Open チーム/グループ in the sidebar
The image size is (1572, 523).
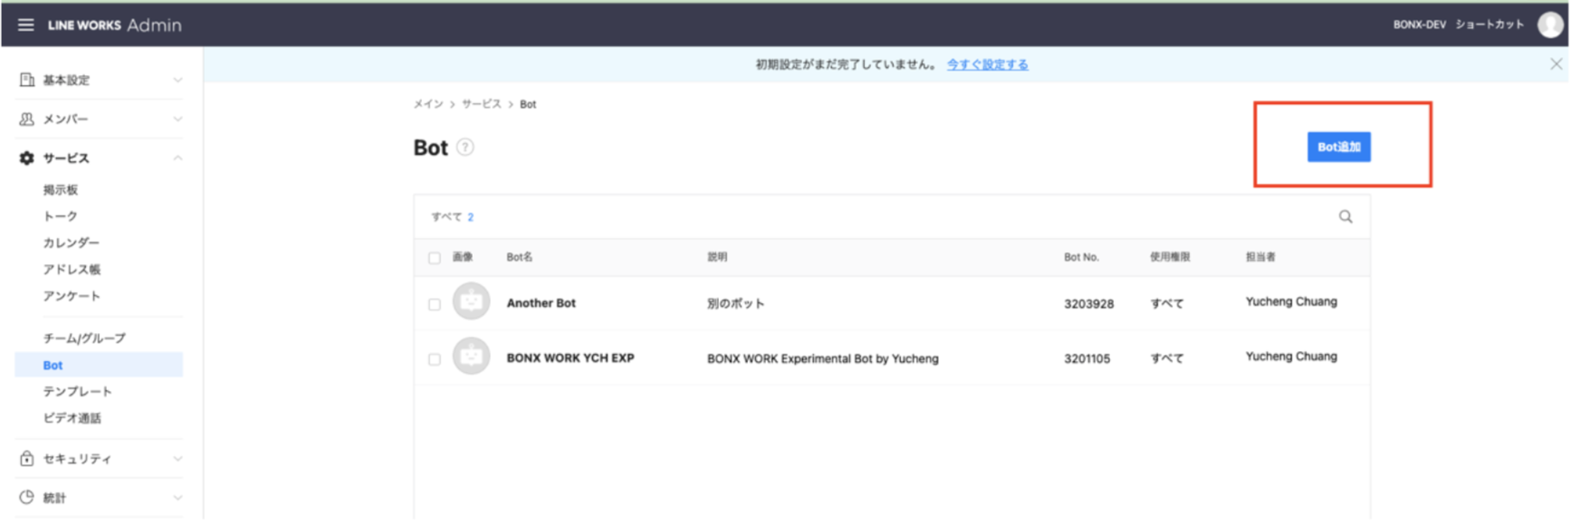[84, 338]
